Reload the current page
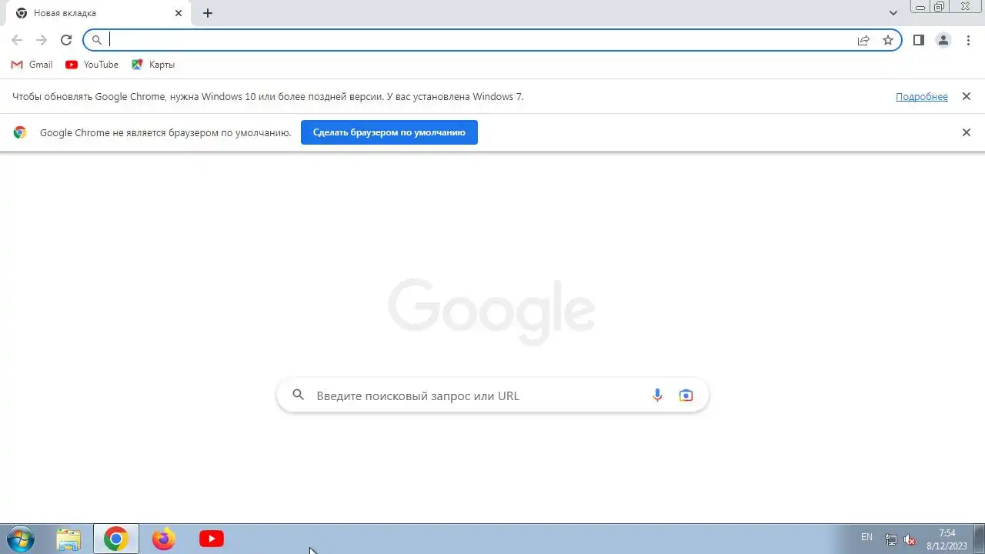This screenshot has height=554, width=985. tap(66, 40)
